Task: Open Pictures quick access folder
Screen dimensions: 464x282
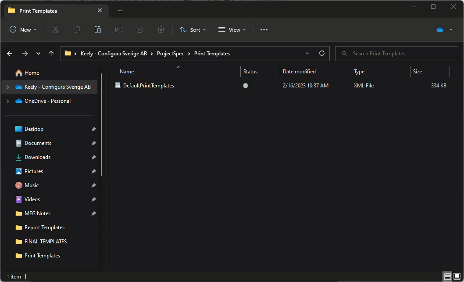Action: click(34, 171)
